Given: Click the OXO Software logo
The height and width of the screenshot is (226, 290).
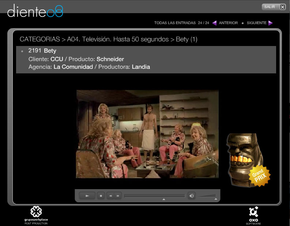Looking at the screenshot, I should coord(253,215).
